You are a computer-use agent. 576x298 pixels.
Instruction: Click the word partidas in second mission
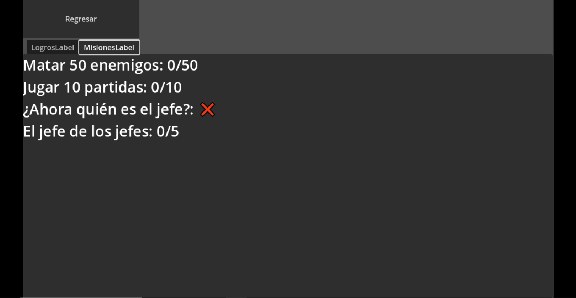[x=116, y=87]
